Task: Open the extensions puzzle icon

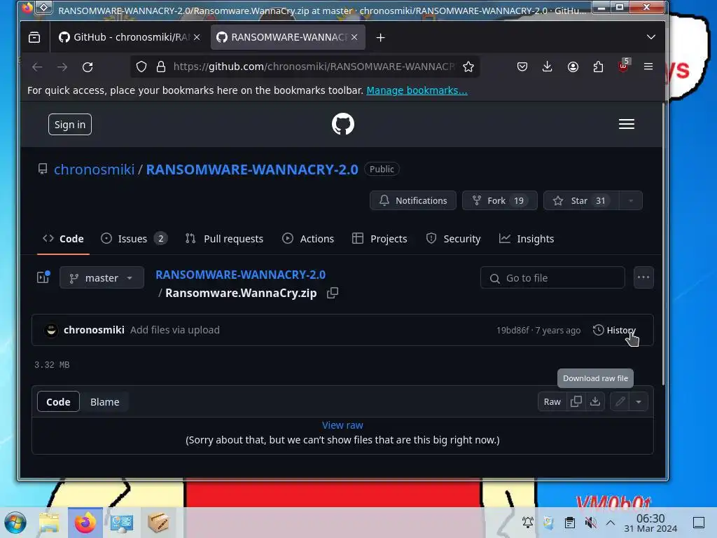Action: click(x=598, y=67)
